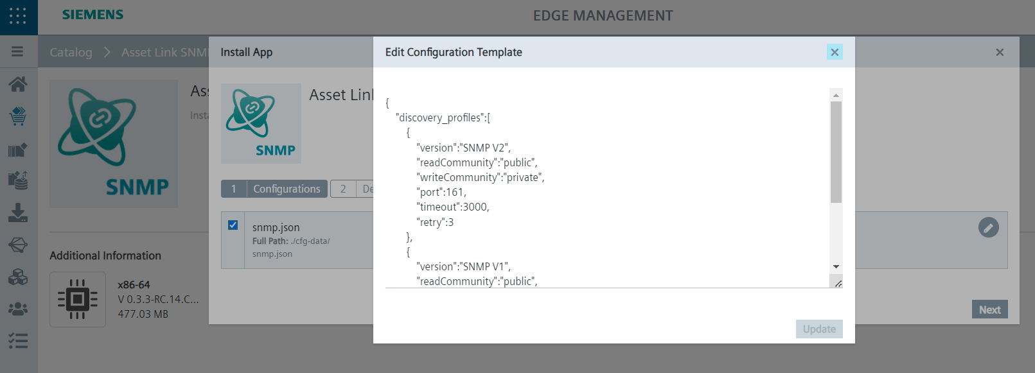
Task: Click the x86-64 architecture label
Action: [x=134, y=284]
